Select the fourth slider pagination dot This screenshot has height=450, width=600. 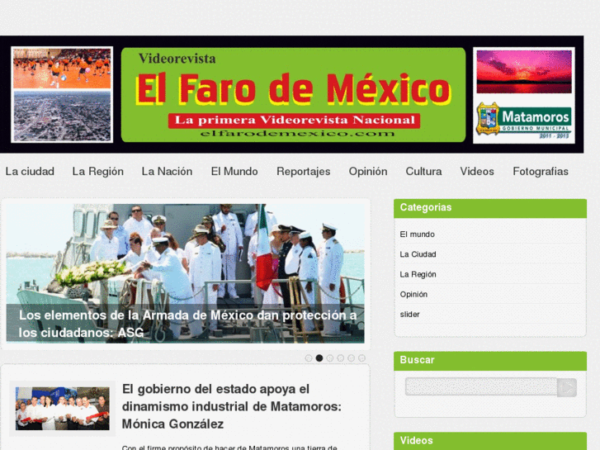[340, 358]
